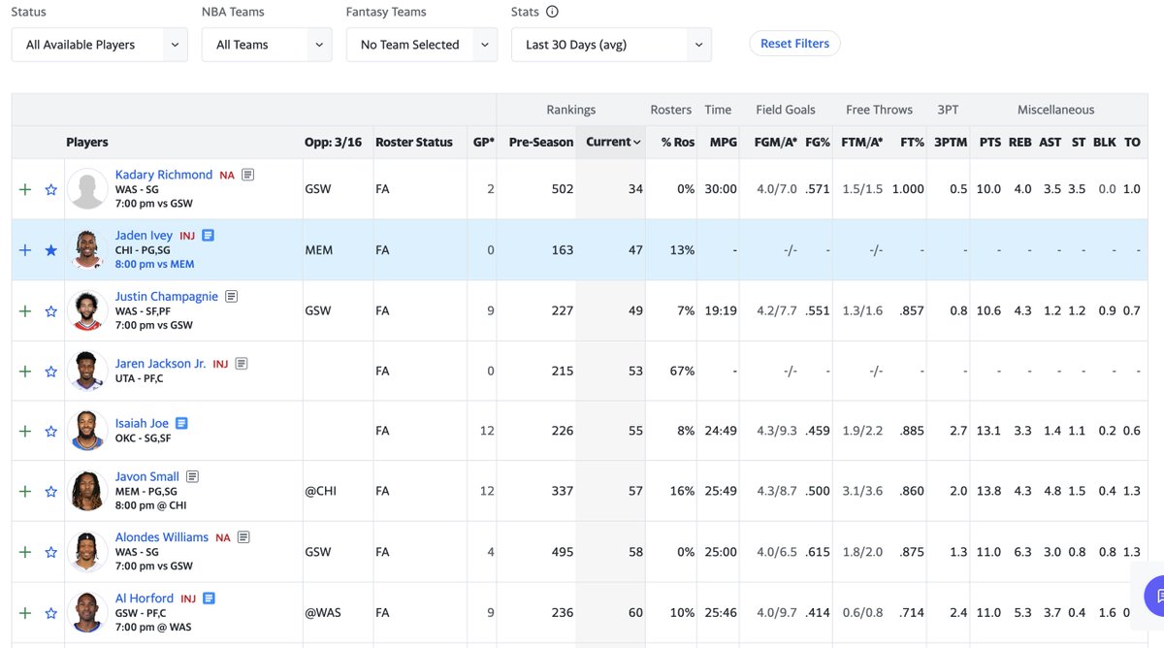The width and height of the screenshot is (1164, 648).
Task: Click Jaden Ivey's 8:00 pm vs MEM game
Action: coord(154,264)
